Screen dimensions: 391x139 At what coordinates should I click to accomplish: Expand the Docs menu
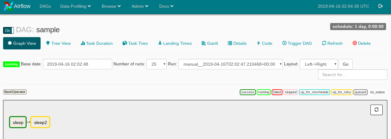point(166,6)
